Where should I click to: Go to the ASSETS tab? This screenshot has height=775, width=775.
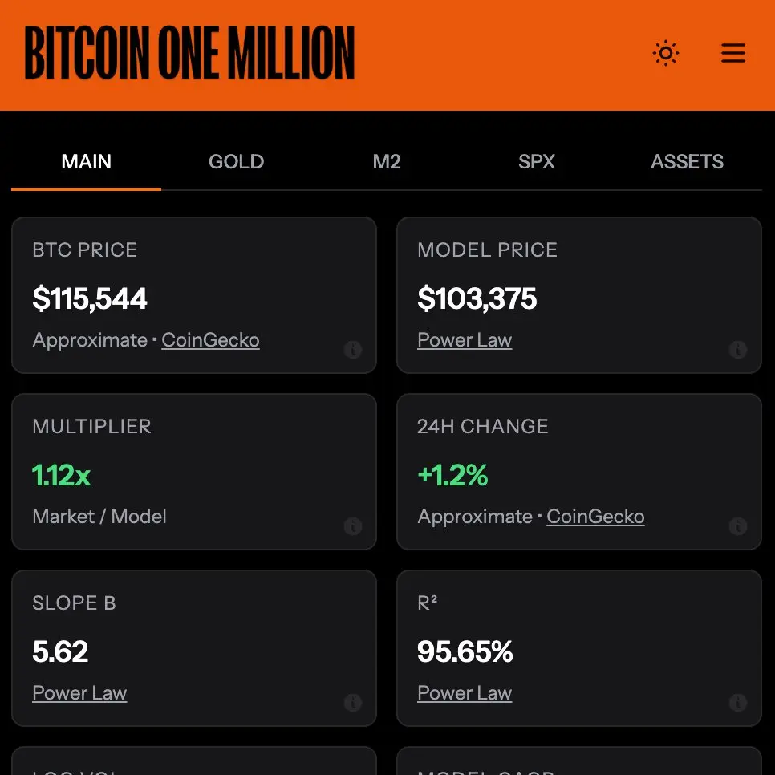(687, 162)
